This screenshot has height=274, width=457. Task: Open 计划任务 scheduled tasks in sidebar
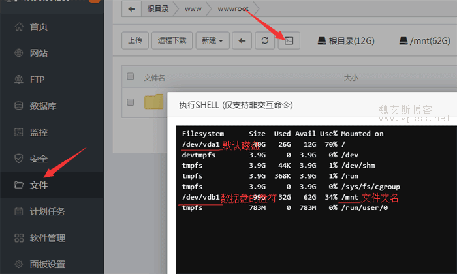(48, 211)
